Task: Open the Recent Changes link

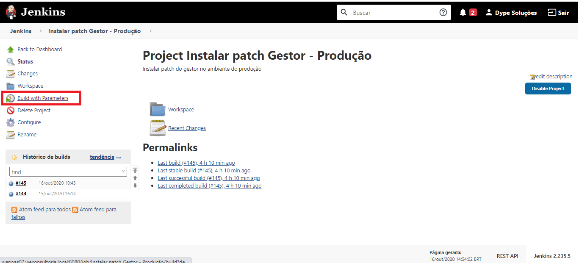Action: pyautogui.click(x=187, y=128)
